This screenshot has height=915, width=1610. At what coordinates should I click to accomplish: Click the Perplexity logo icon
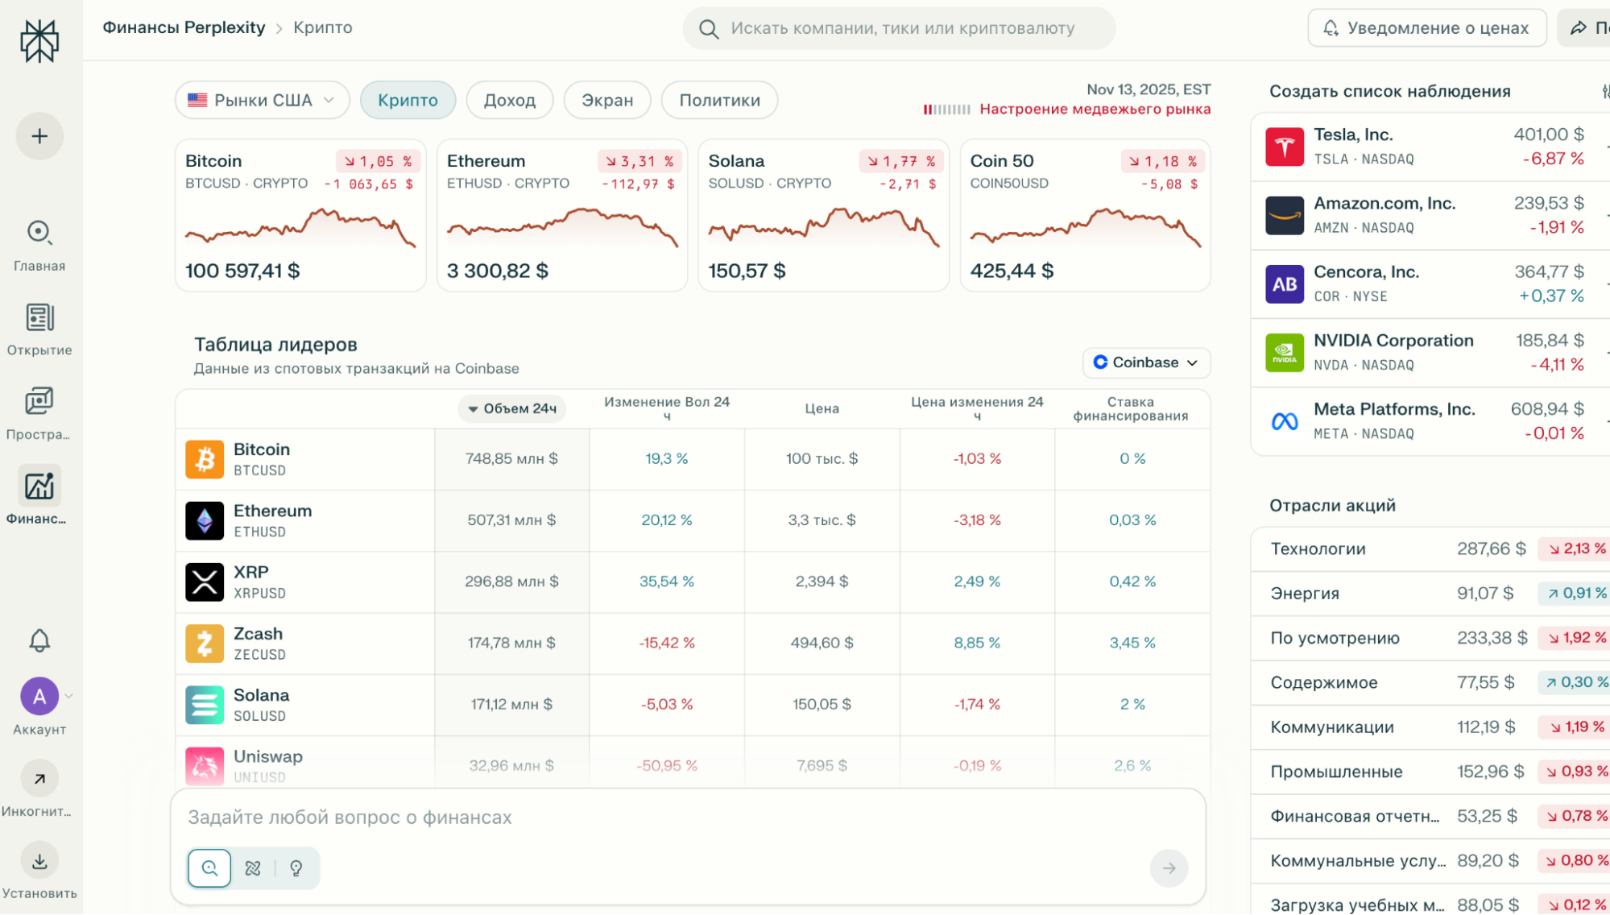pyautogui.click(x=39, y=40)
